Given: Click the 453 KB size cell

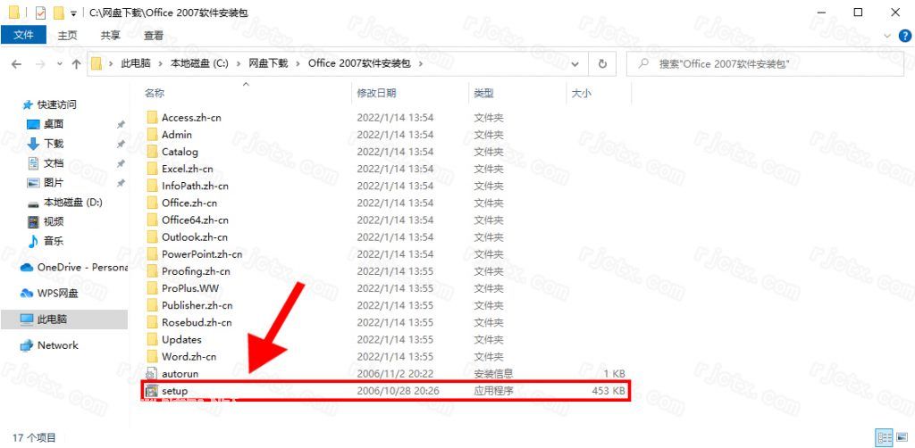Looking at the screenshot, I should (609, 391).
